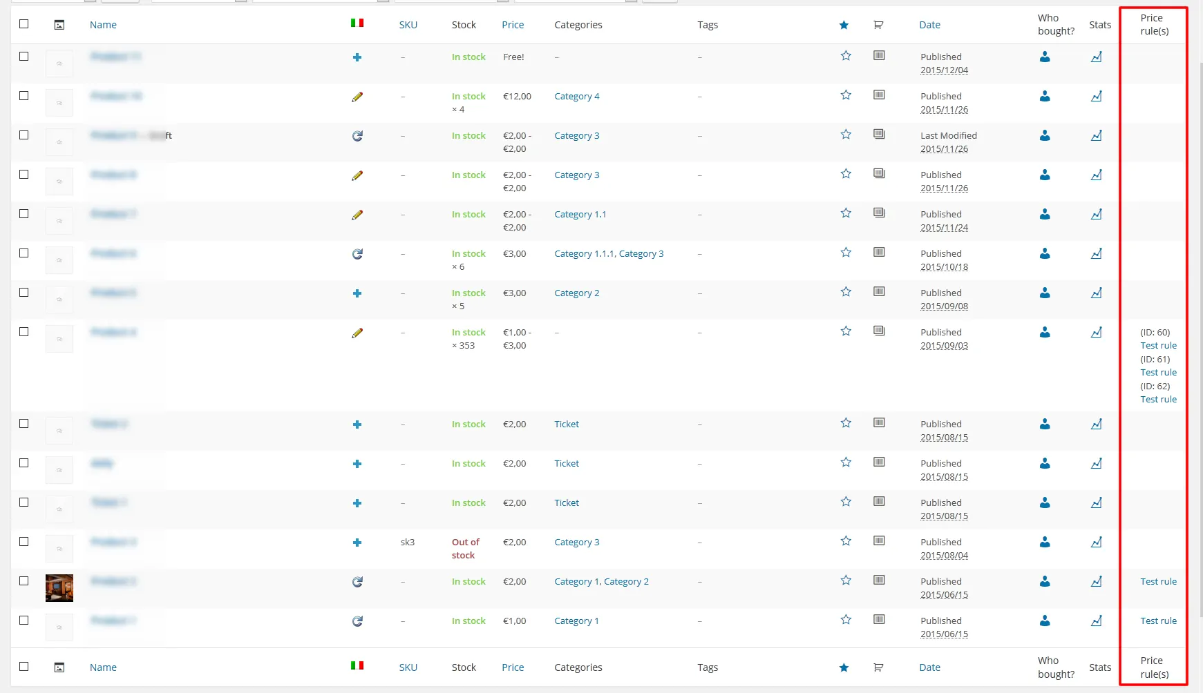Click the 'Who bought?' person icon on the first row
Viewport: 1203px width, 693px height.
coord(1045,57)
